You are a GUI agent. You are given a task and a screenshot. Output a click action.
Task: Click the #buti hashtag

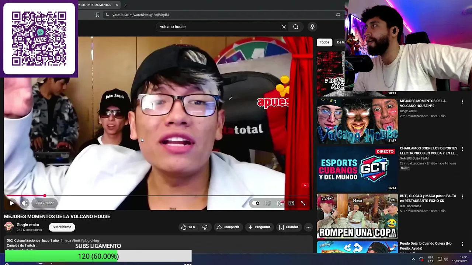76,240
